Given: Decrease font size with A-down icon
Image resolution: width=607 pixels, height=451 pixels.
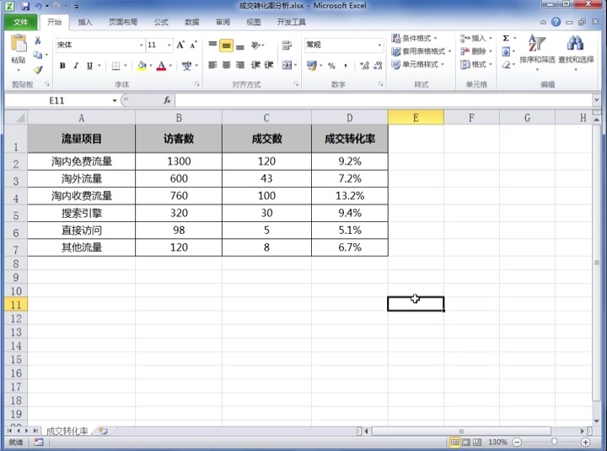Looking at the screenshot, I should [194, 45].
